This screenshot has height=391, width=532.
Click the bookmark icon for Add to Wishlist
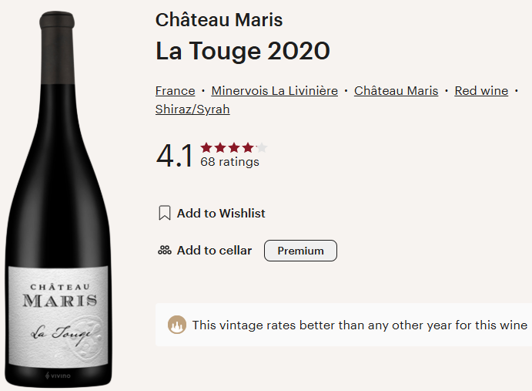coord(164,214)
